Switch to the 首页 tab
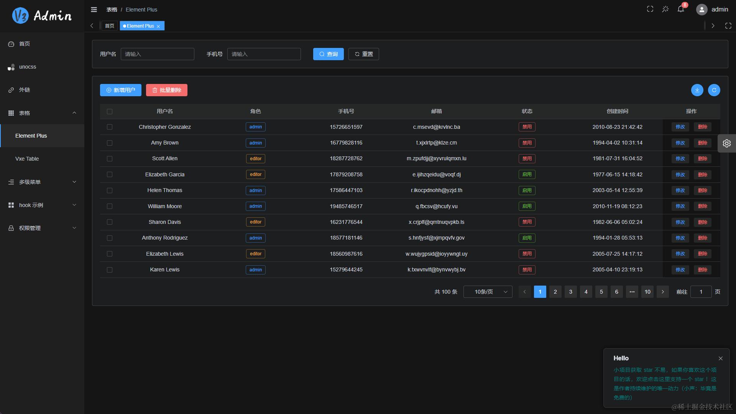The image size is (736, 414). click(x=110, y=26)
